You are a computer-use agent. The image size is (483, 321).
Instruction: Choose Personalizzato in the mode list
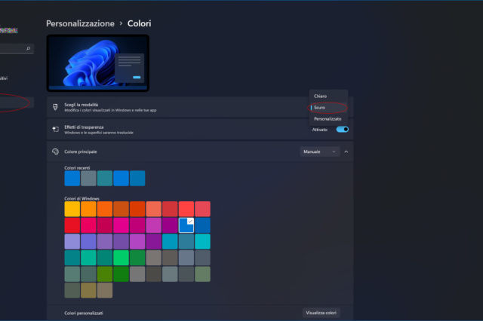[328, 119]
